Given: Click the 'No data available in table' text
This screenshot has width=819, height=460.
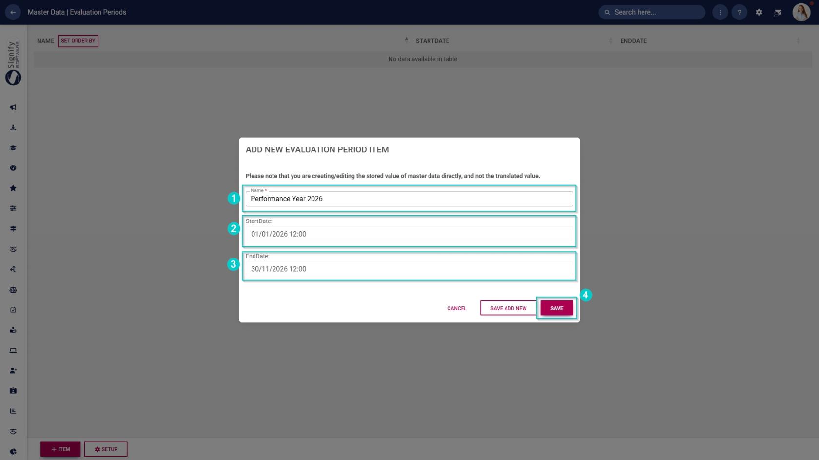Looking at the screenshot, I should click(423, 59).
